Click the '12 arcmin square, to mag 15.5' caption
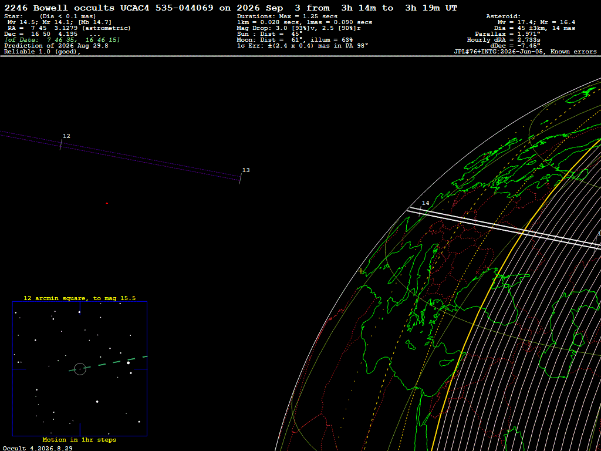 [x=80, y=298]
